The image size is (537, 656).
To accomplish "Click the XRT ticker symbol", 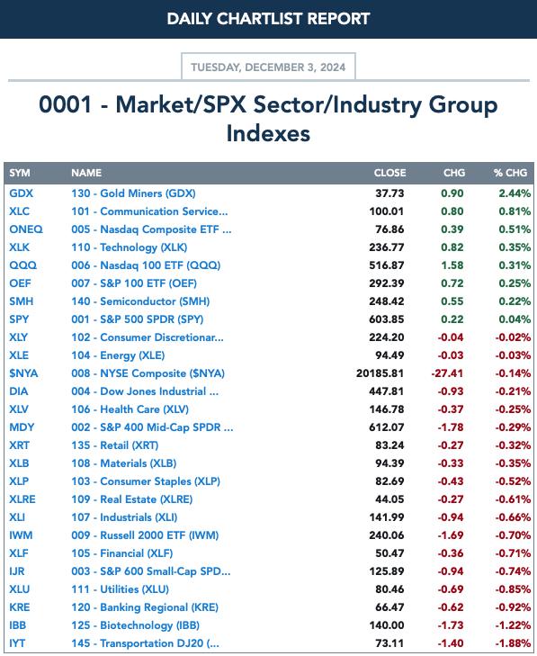I will (x=19, y=445).
